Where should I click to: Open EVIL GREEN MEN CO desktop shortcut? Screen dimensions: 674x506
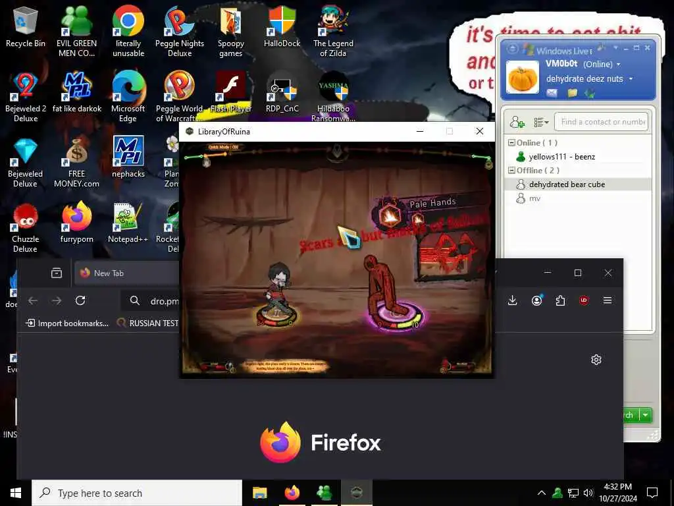76,31
